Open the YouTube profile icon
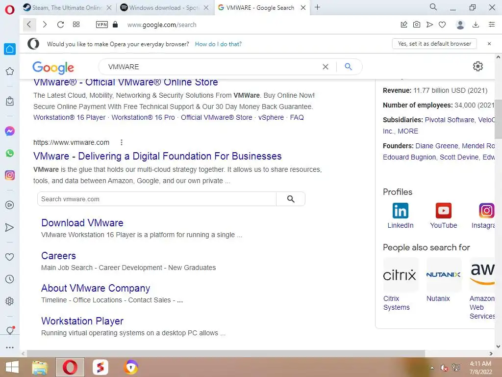502x377 pixels. (x=443, y=211)
